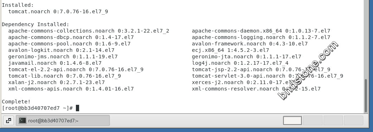This screenshot has height=132, width=373.
Task: Click the xalan-j2.noarch package entry
Action: coord(56,82)
